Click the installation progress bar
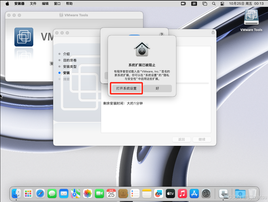The width and height of the screenshot is (268, 202). (192, 83)
